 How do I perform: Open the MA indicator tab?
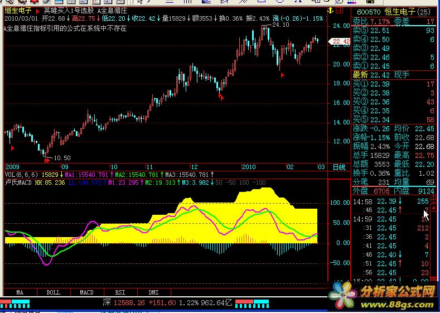click(x=20, y=292)
